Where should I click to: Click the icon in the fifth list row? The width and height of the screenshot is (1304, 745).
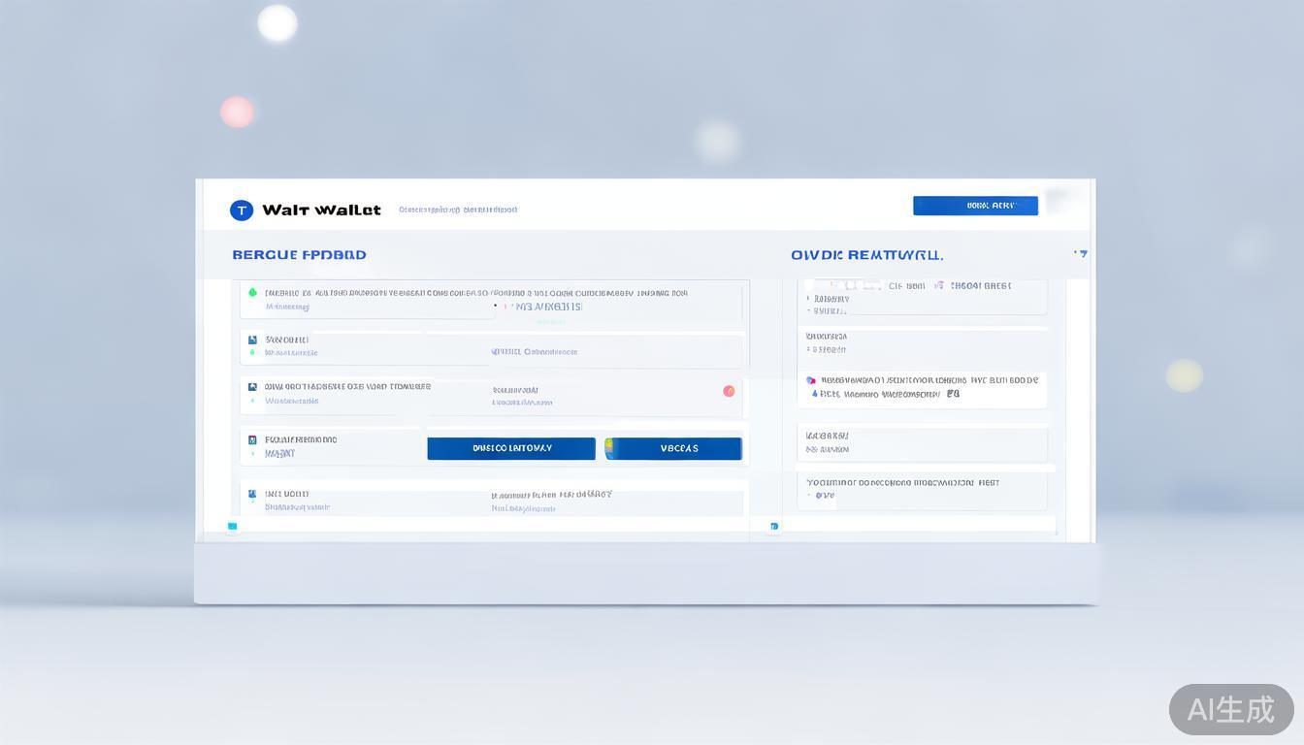pos(253,495)
